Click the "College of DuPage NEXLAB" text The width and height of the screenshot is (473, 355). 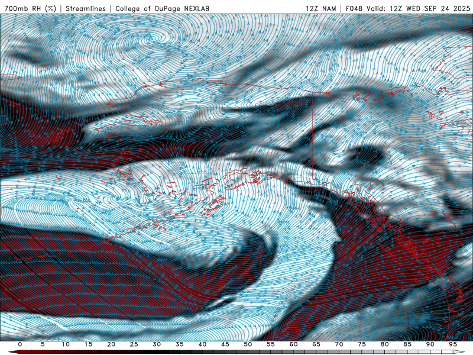pyautogui.click(x=162, y=8)
